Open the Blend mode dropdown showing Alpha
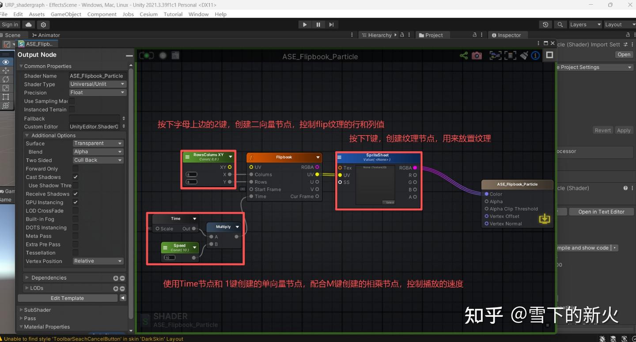This screenshot has width=636, height=342. [98, 152]
